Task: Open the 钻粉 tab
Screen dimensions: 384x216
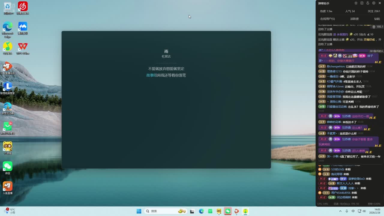Action: tap(377, 19)
